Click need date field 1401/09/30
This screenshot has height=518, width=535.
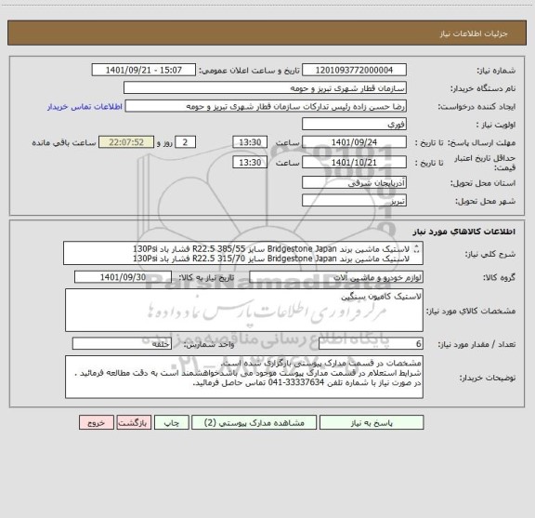tap(123, 277)
